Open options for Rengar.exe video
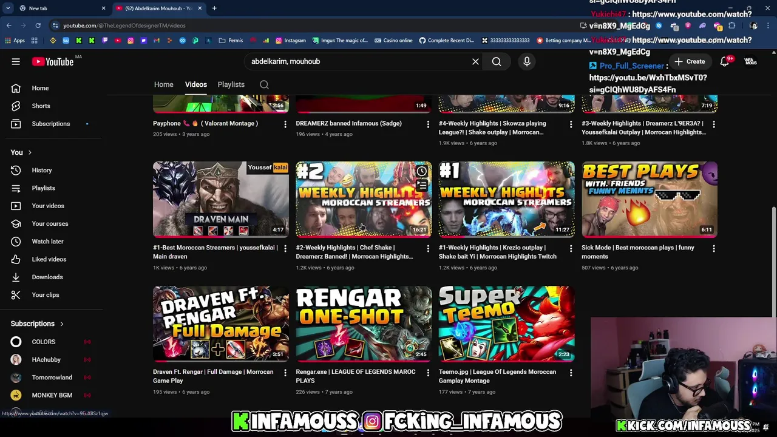Screen dimensions: 777x437 click(428, 373)
